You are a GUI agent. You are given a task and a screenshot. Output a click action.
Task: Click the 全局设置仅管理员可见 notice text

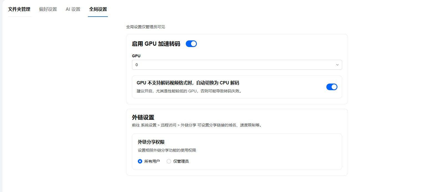click(146, 27)
